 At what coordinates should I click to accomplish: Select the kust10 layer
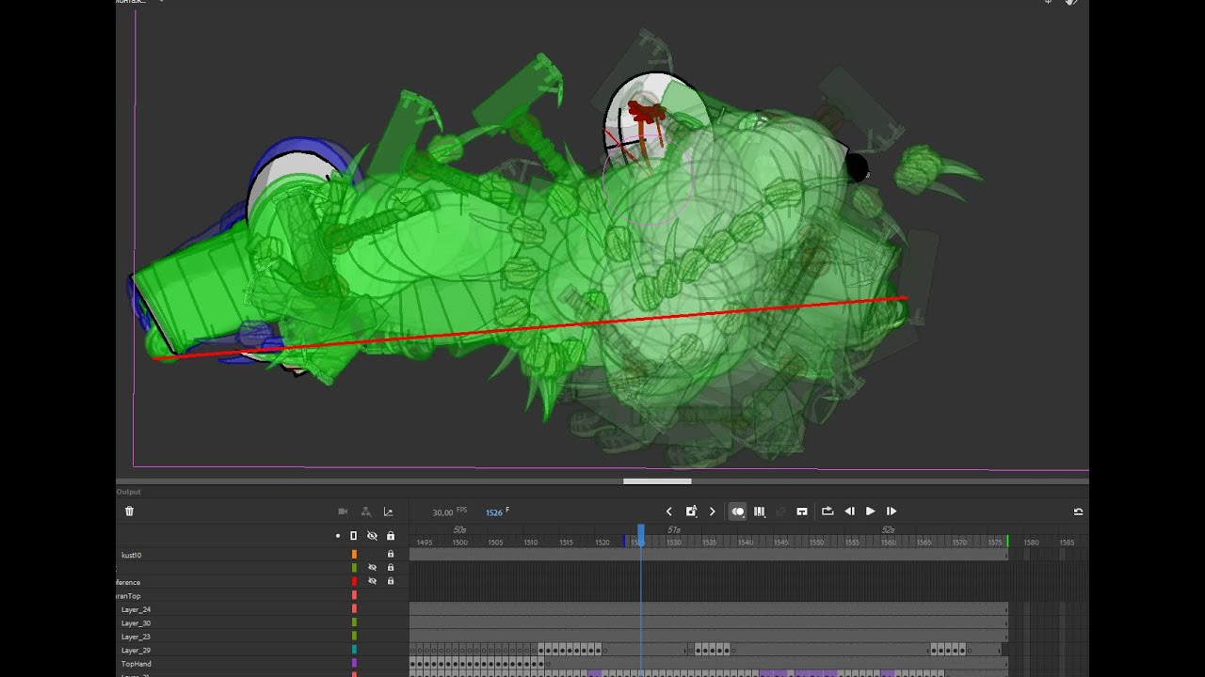click(x=132, y=556)
